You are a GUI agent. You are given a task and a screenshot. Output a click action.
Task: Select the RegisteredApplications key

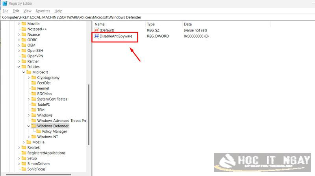(x=46, y=153)
